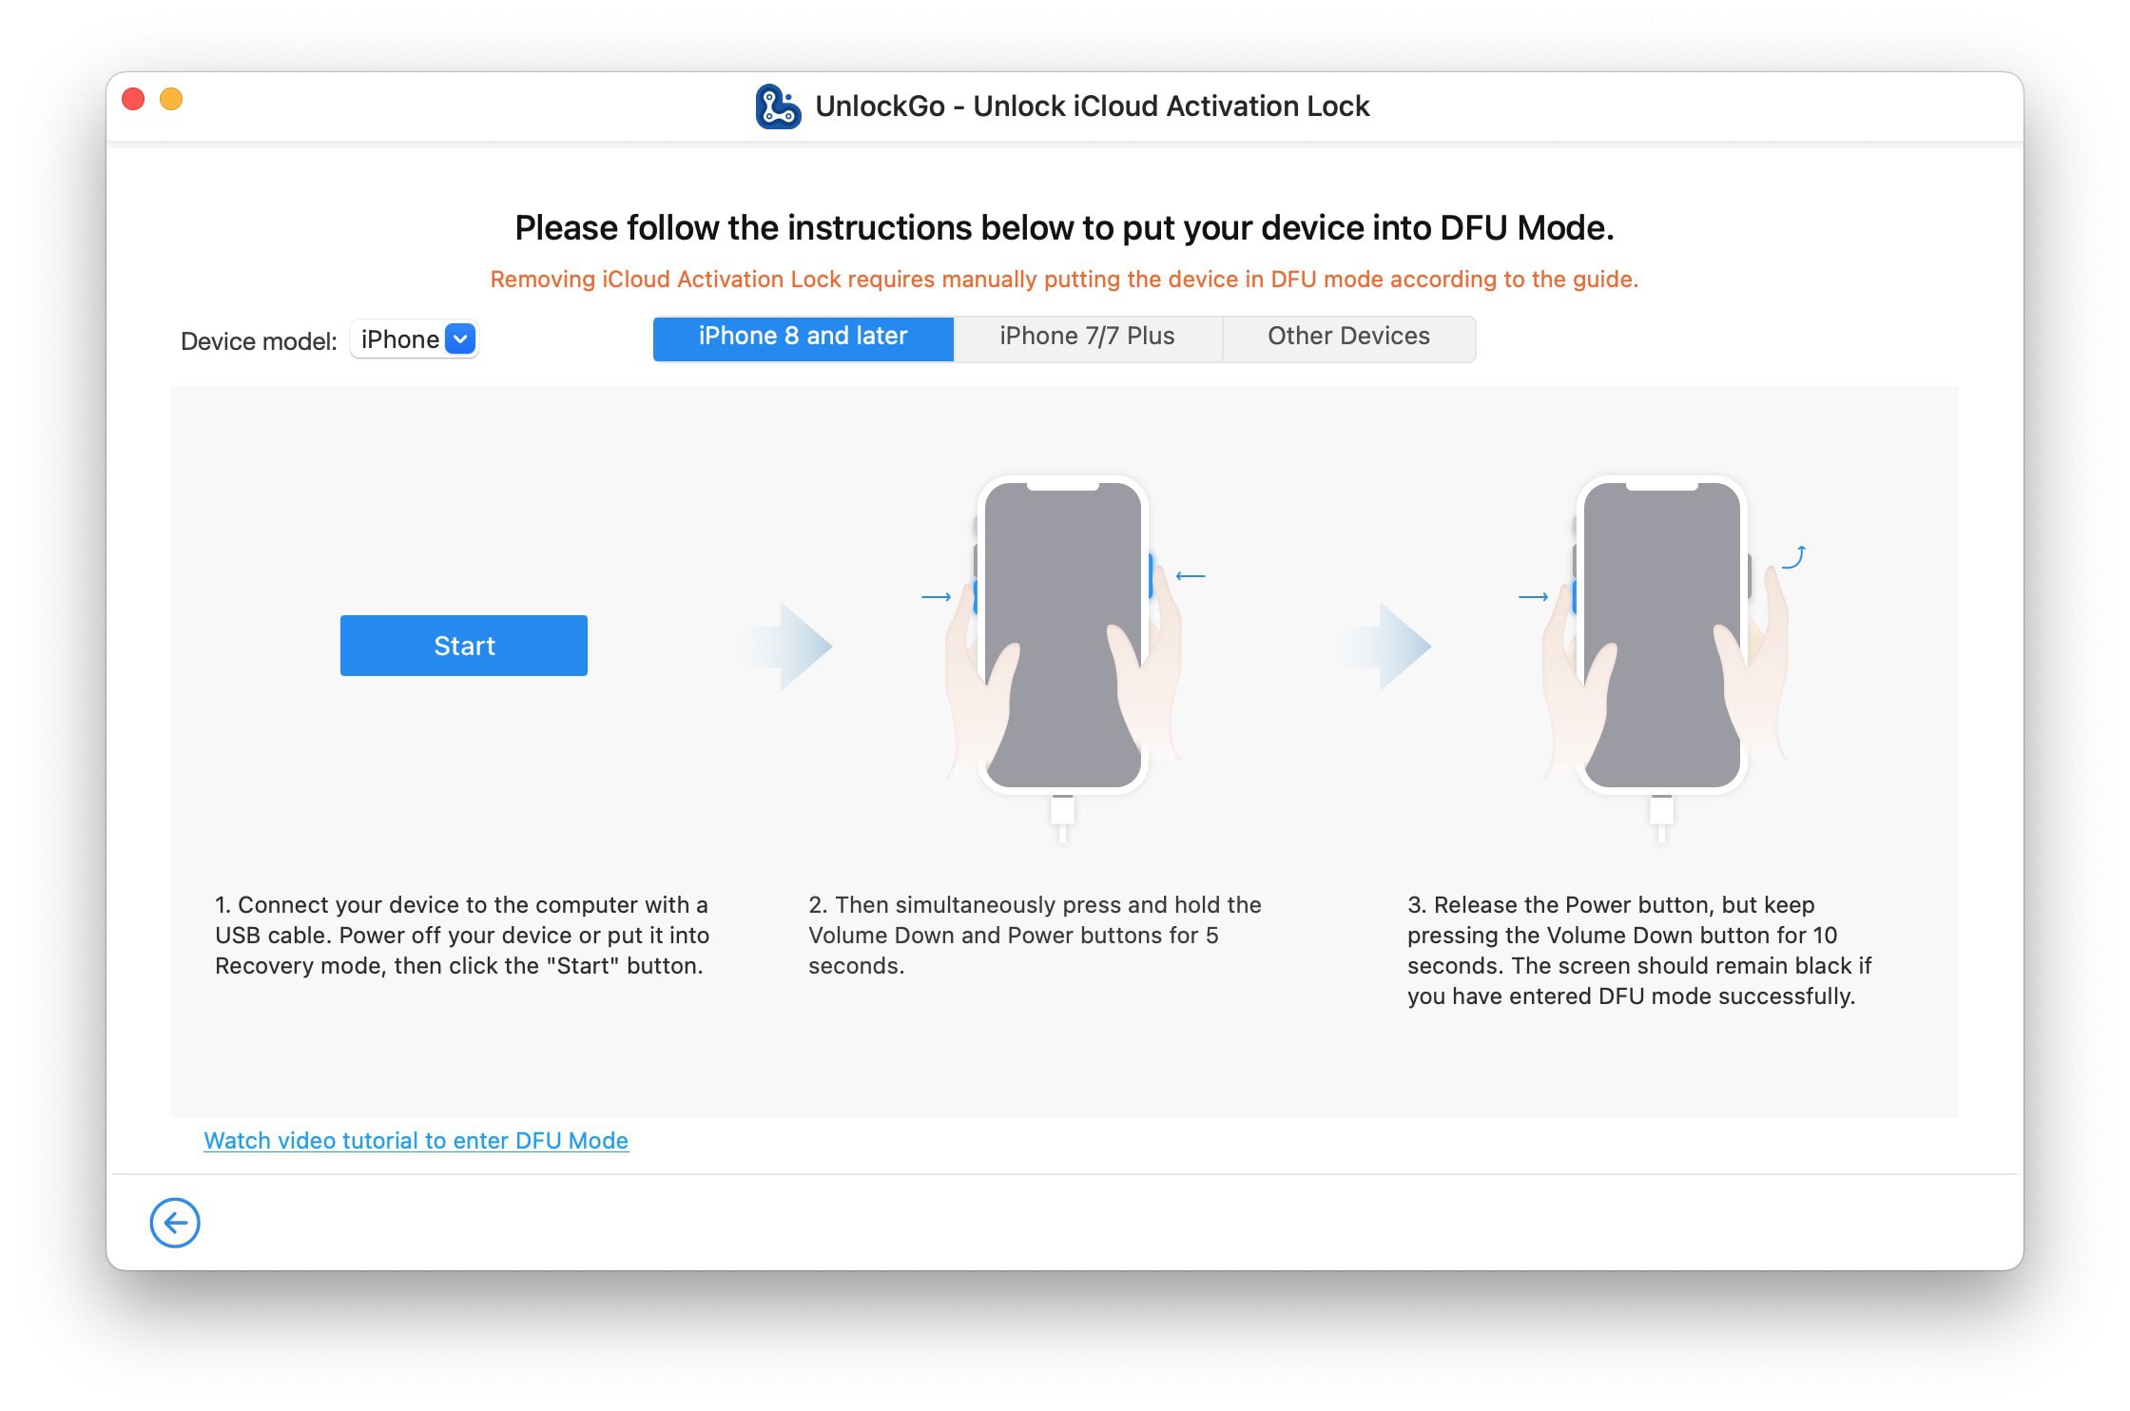Click the back arrow circle icon

point(175,1222)
